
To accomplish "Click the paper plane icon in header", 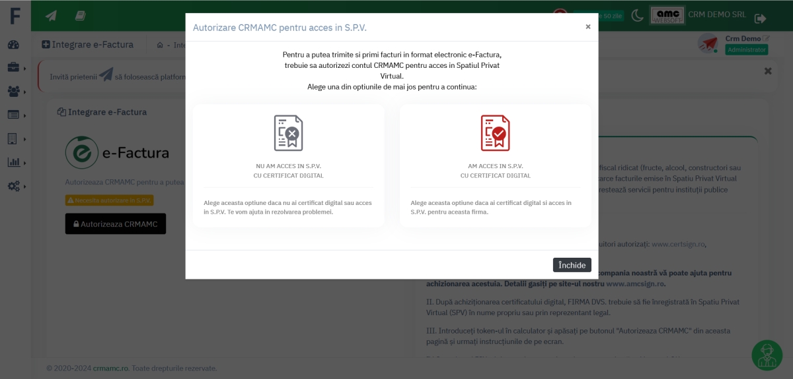I will pyautogui.click(x=51, y=16).
